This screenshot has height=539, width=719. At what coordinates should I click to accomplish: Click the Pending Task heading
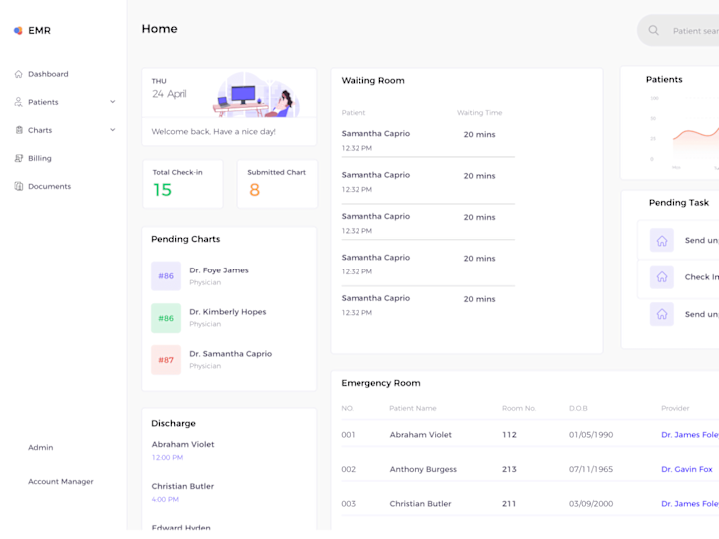[x=679, y=202]
